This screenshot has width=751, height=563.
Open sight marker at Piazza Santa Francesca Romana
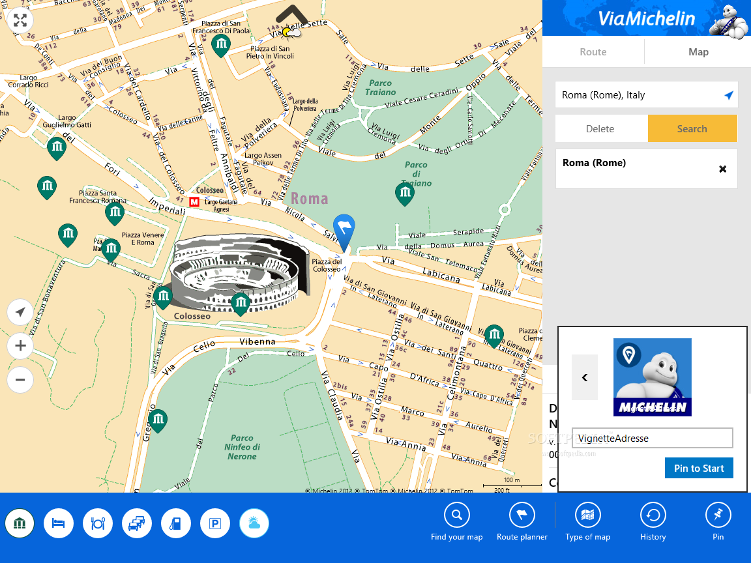pos(115,214)
